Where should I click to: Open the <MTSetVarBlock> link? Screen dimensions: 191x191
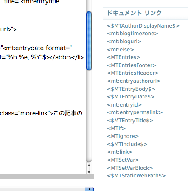[130, 168]
